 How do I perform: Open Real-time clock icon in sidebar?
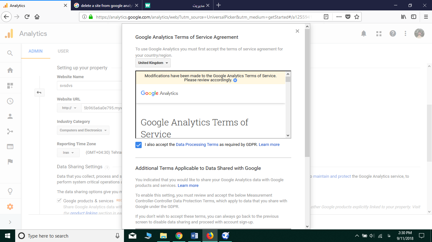coord(10,101)
